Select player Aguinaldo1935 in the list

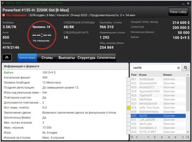[158, 91]
